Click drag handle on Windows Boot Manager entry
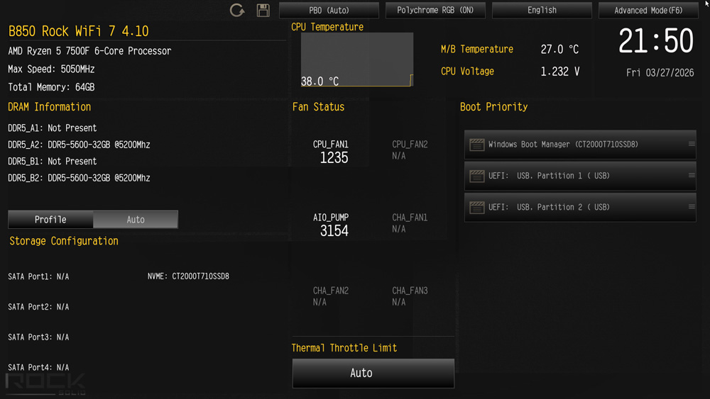Image resolution: width=710 pixels, height=399 pixels. coord(692,145)
